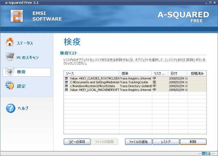Open the 設定 section
Image resolution: width=218 pixels, height=156 pixels.
tap(21, 86)
